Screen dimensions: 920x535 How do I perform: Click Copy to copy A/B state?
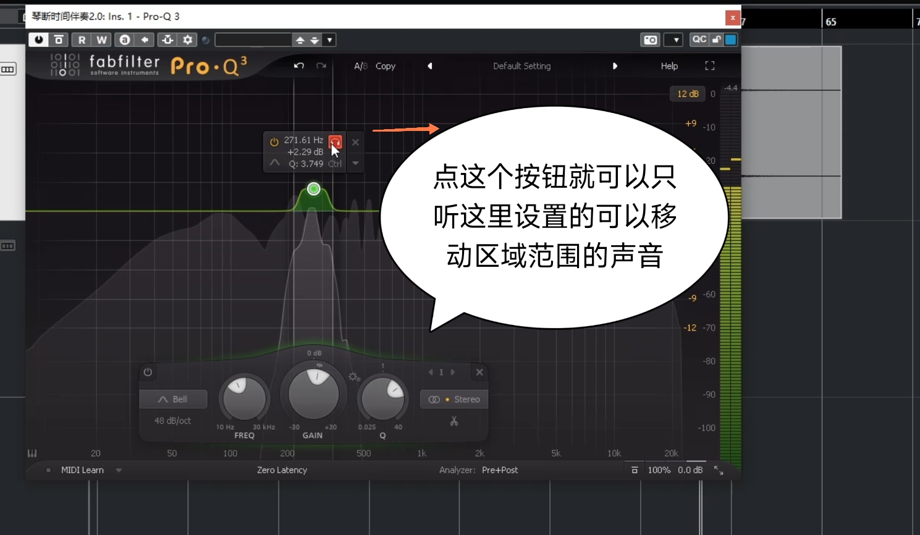[386, 66]
